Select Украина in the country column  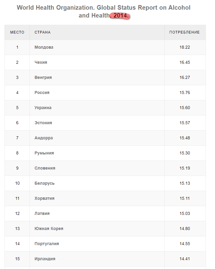pyautogui.click(x=43, y=108)
